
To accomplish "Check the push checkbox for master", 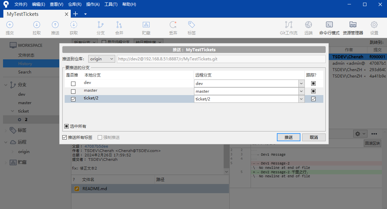I will point(73,92).
